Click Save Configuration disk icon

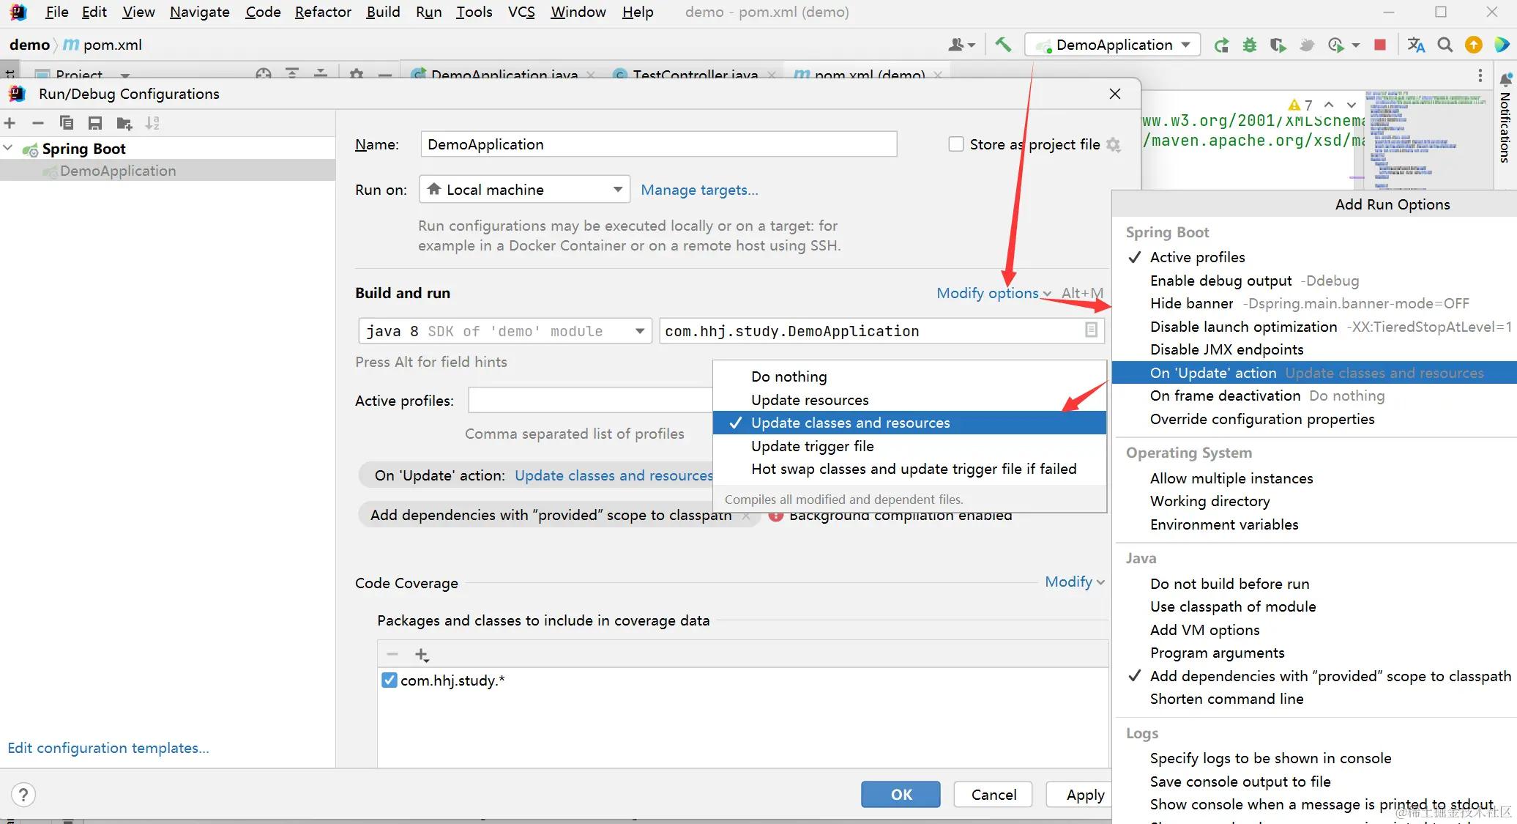tap(94, 123)
